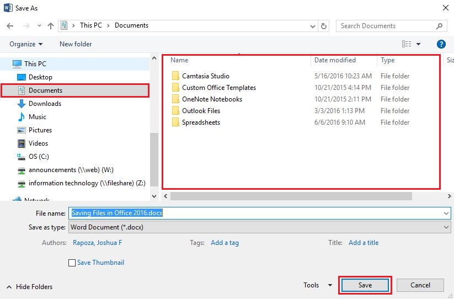
Task: Refresh the Documents folder view
Action: tap(324, 26)
